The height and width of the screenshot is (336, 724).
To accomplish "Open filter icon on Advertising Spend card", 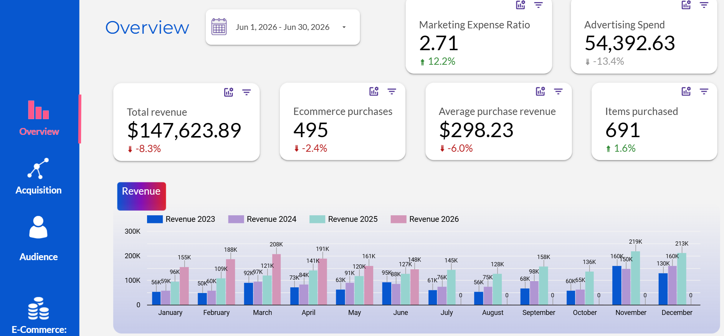I will (704, 5).
